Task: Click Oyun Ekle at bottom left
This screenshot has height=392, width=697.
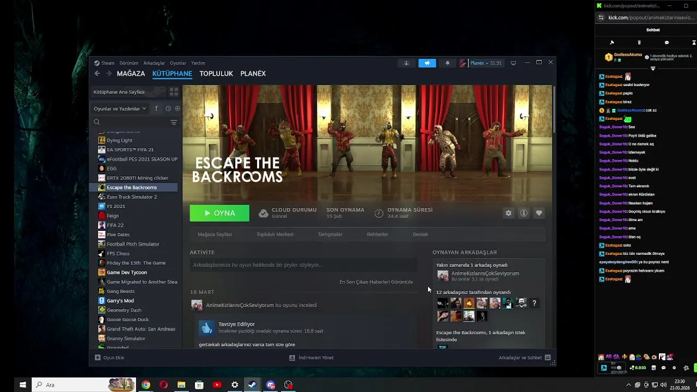Action: point(109,358)
